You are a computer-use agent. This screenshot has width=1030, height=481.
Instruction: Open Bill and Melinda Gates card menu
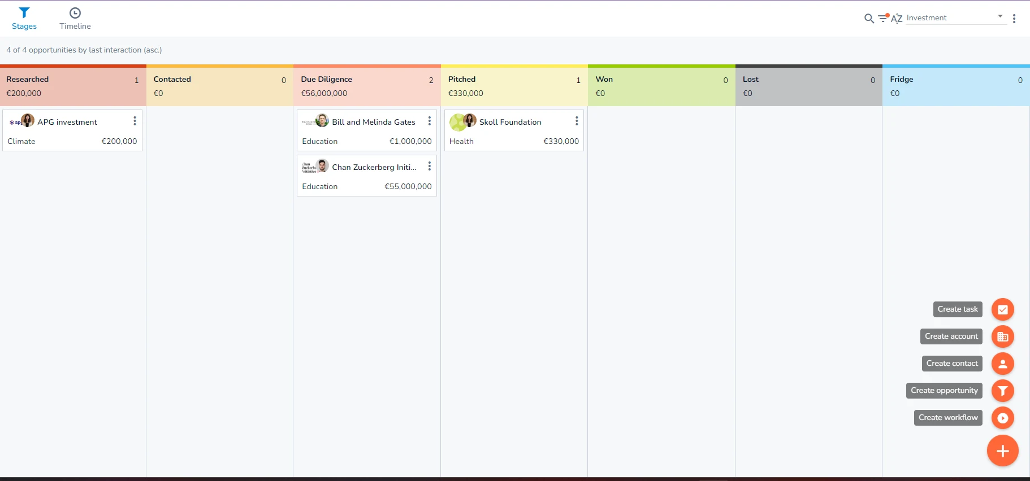click(429, 121)
